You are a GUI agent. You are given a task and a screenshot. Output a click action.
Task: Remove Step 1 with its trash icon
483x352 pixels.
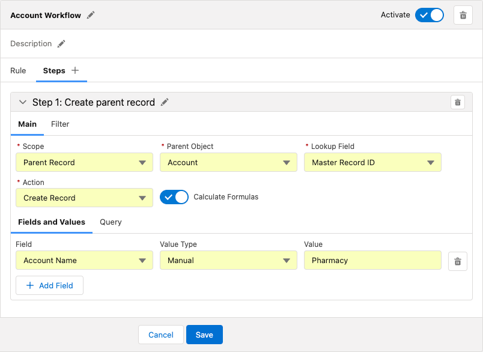point(457,102)
